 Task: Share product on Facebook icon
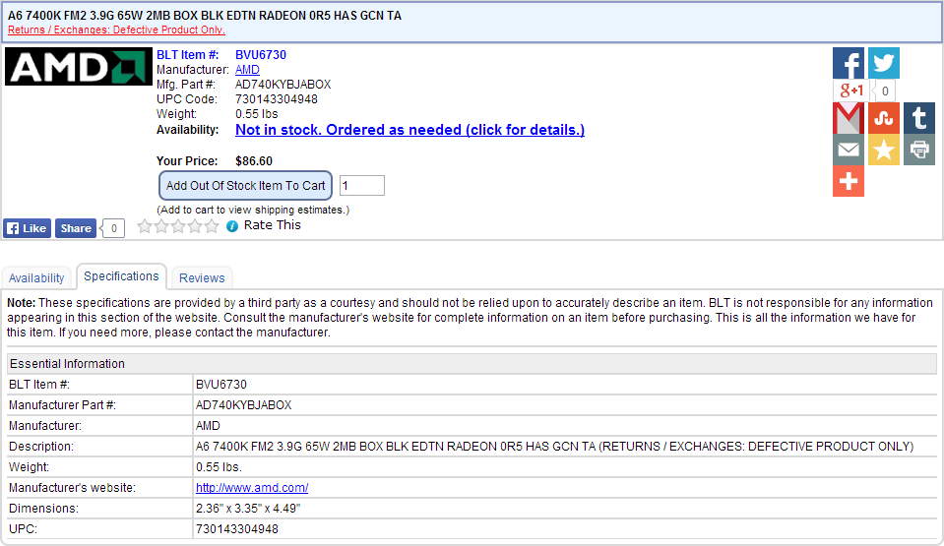point(849,63)
